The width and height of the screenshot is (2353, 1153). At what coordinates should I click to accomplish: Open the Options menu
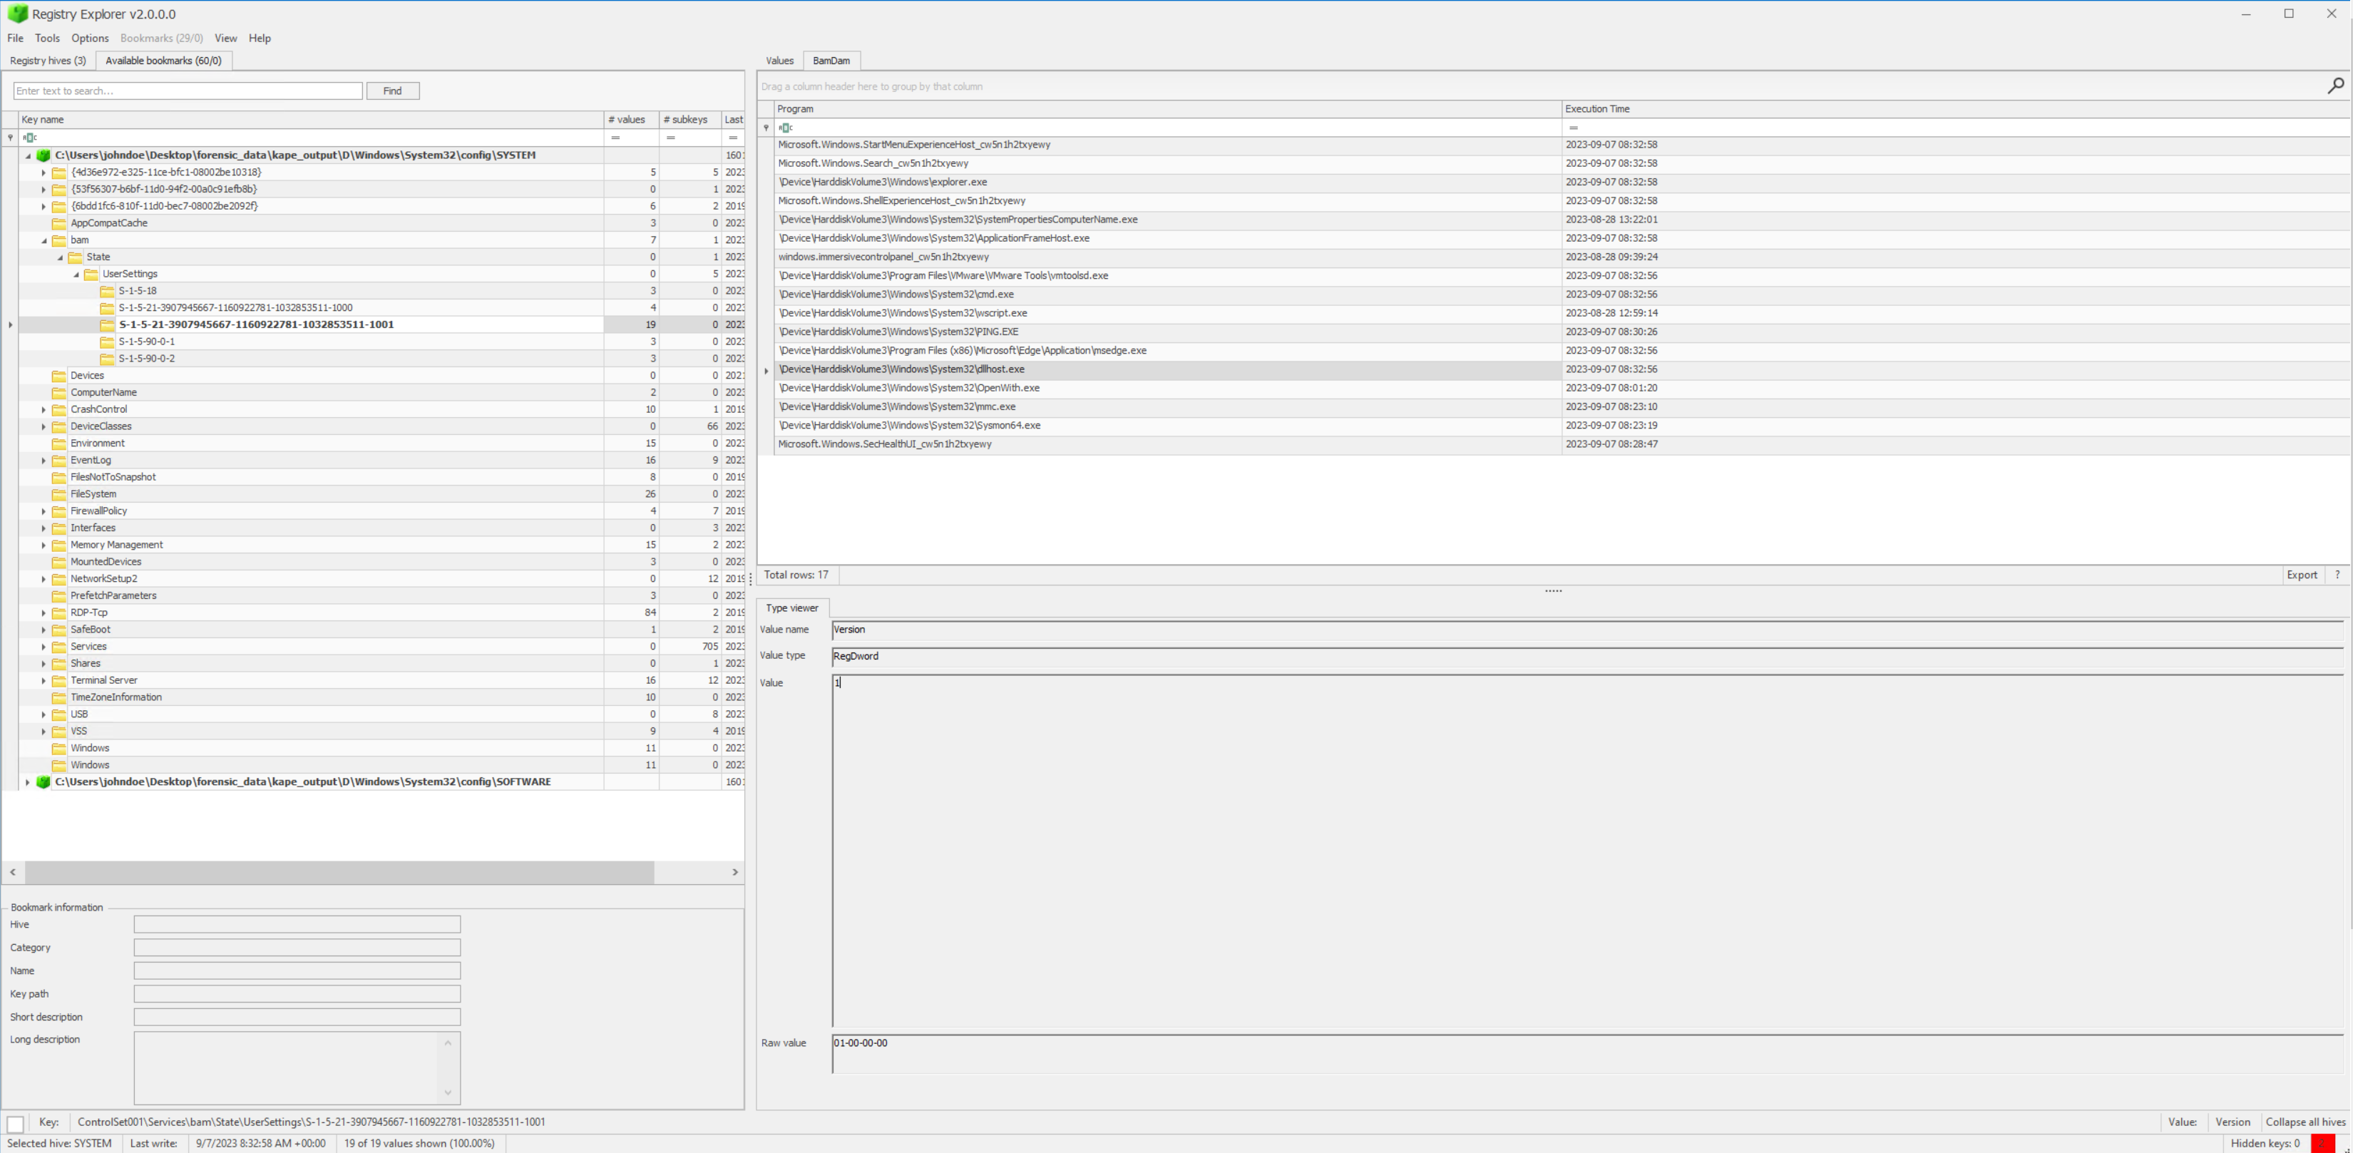tap(90, 39)
